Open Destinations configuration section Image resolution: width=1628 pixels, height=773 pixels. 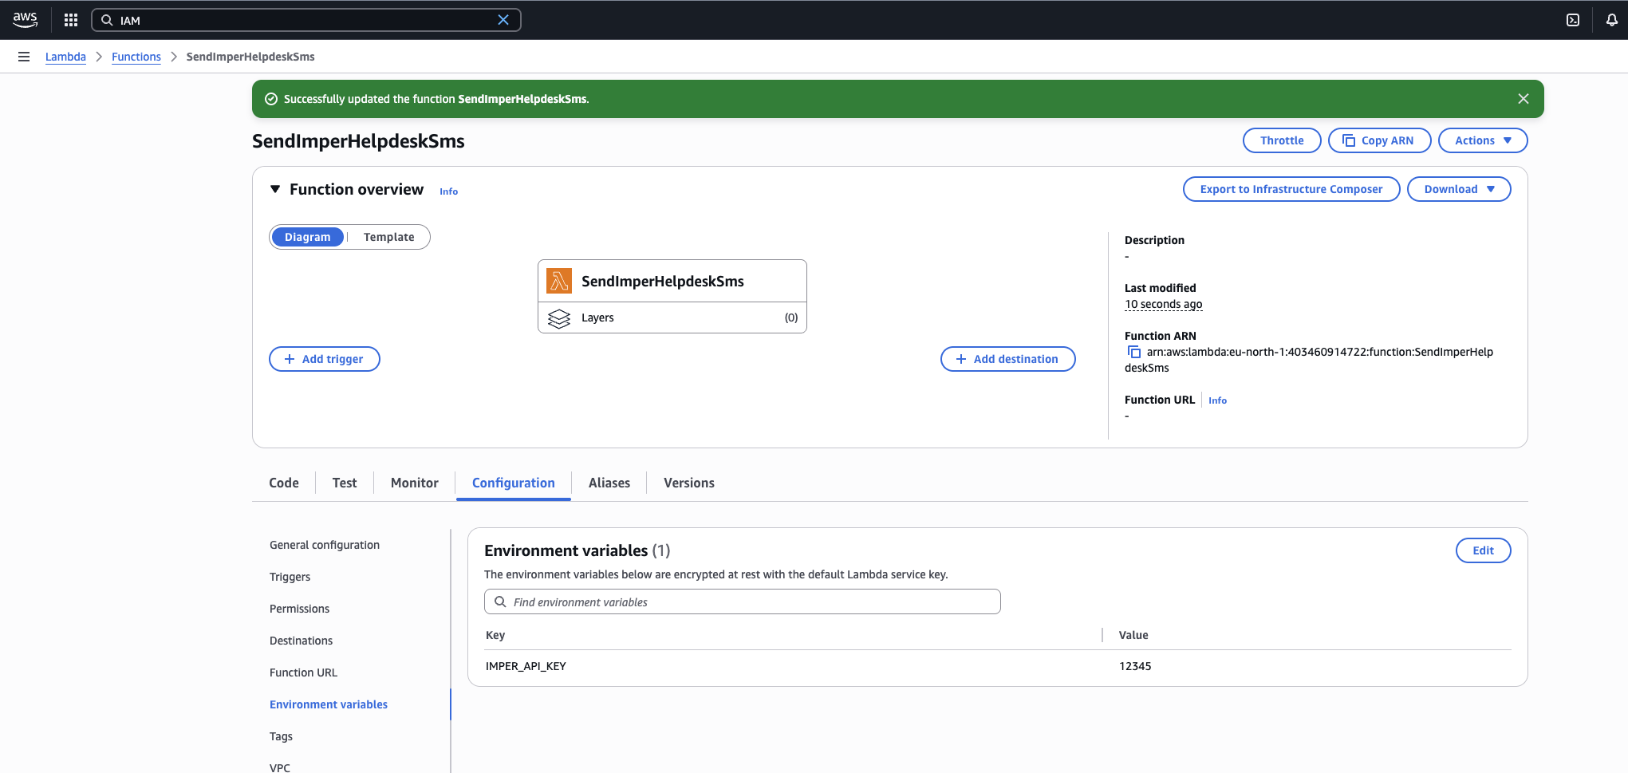[x=302, y=641]
